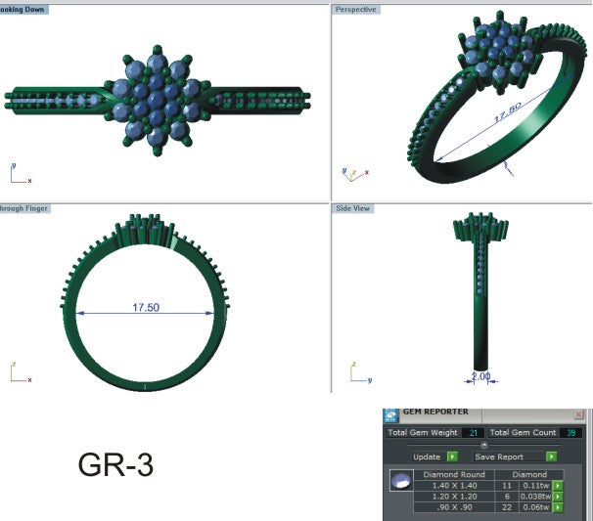Click the Total Gem Count value 39
Screen dimensions: 593x521
coord(570,433)
